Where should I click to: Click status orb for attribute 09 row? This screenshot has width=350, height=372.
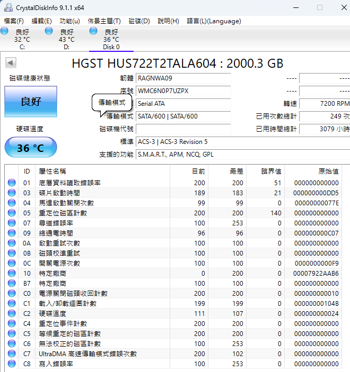point(12,233)
